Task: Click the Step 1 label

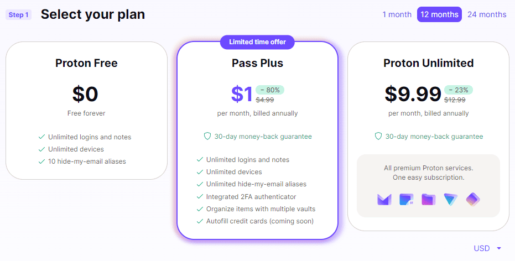Action: click(x=18, y=15)
